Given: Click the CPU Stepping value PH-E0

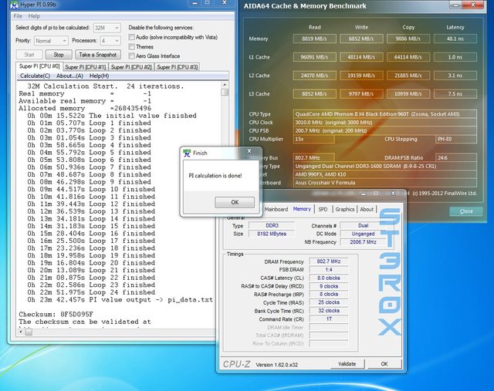Looking at the screenshot, I should coord(456,139).
